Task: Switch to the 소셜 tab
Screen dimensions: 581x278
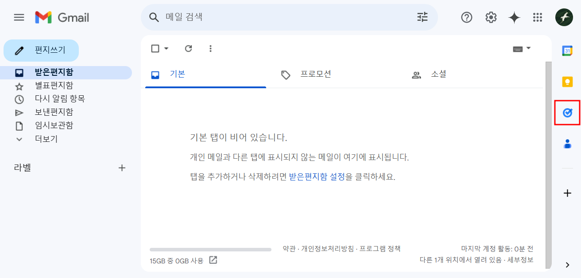Action: 438,74
